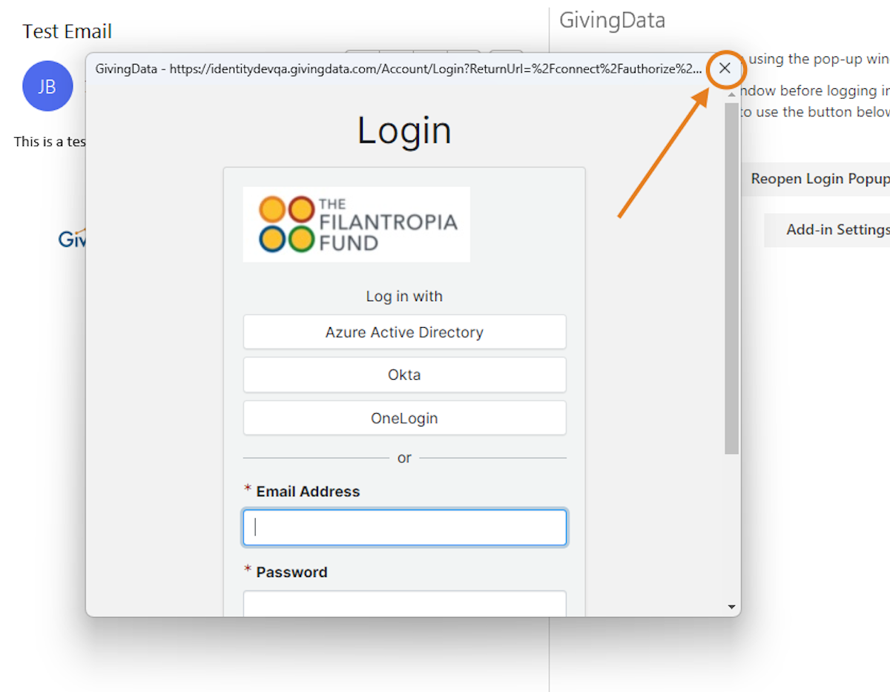Click into the Password field
Image resolution: width=890 pixels, height=692 pixels.
(x=404, y=603)
